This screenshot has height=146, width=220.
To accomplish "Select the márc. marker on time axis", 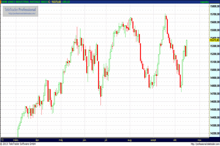I will [x=16, y=140].
